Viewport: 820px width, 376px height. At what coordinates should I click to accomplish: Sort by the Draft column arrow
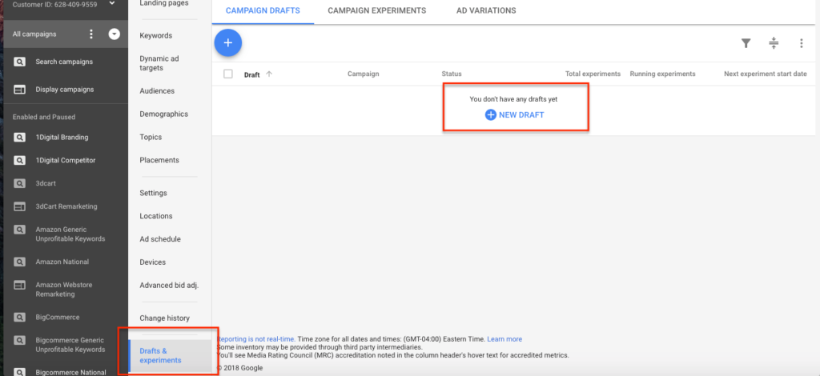click(x=269, y=74)
